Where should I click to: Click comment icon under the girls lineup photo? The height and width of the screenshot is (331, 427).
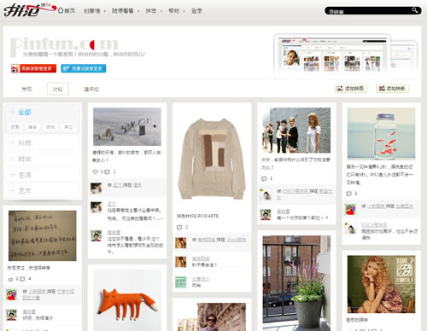pyautogui.click(x=264, y=178)
